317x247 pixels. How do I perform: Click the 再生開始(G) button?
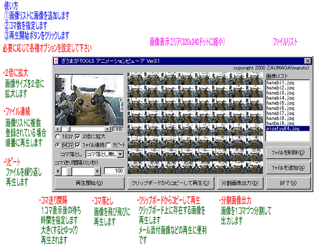click(89, 183)
